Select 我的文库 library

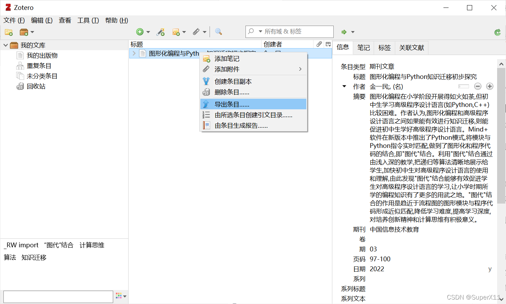click(x=32, y=45)
